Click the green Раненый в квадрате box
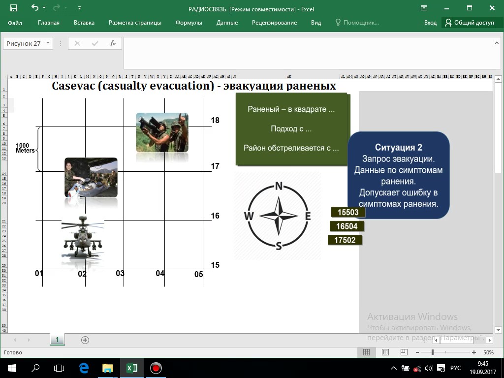This screenshot has width=504, height=378. click(x=291, y=129)
